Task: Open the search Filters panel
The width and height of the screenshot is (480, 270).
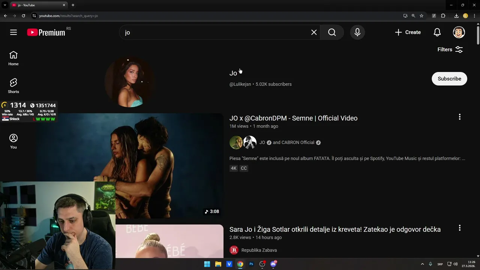Action: point(450,49)
